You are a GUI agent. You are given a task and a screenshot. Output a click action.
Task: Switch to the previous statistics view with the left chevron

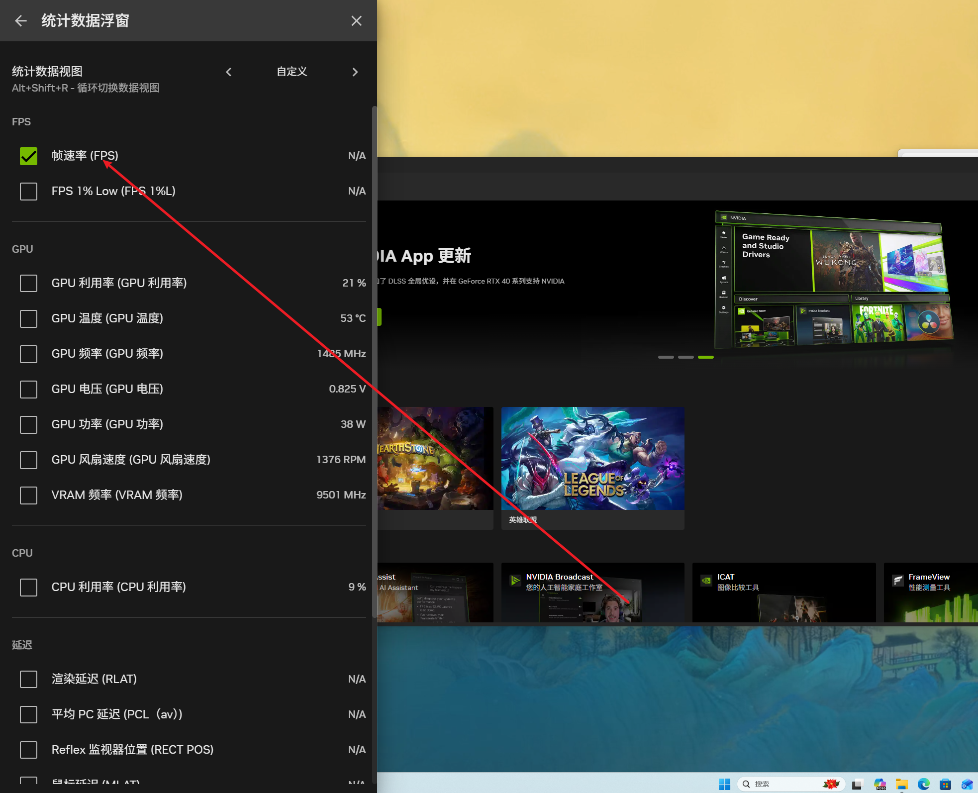coord(229,72)
